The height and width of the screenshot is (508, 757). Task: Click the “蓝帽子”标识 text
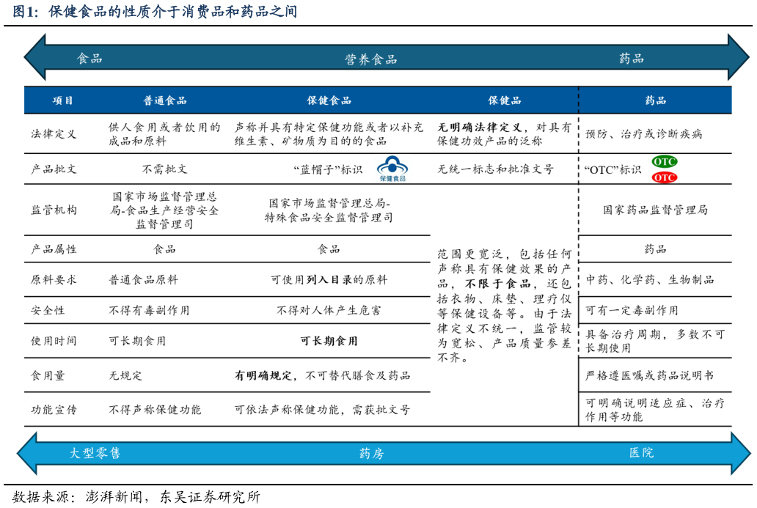point(328,169)
